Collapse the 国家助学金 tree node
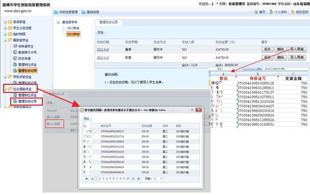 point(5,40)
